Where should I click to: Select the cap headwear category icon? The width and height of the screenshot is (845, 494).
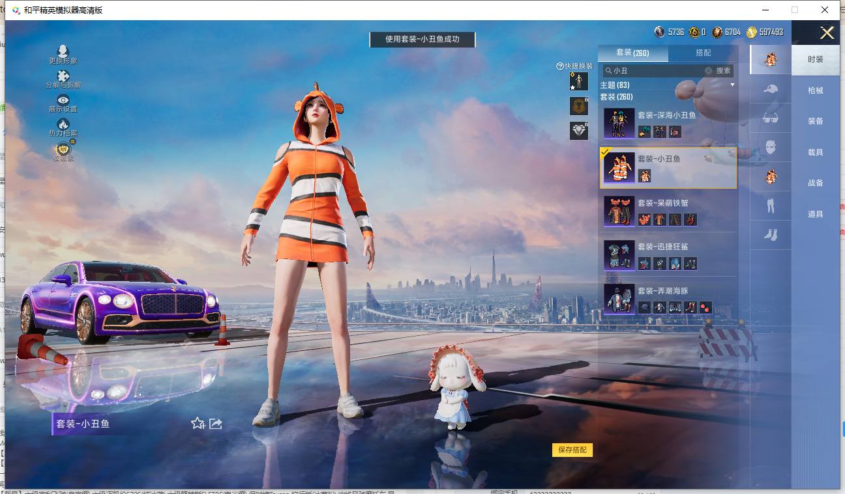771,89
